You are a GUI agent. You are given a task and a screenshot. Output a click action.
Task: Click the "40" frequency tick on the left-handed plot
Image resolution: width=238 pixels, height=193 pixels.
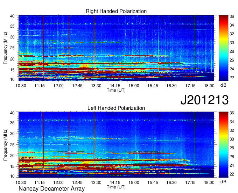point(12,113)
